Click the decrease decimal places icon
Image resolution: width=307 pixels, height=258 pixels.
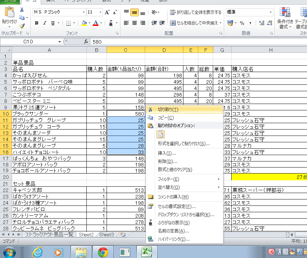click(269, 23)
